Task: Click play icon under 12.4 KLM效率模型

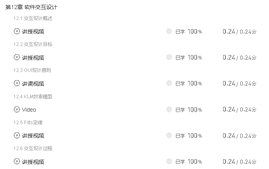Action: [17, 109]
